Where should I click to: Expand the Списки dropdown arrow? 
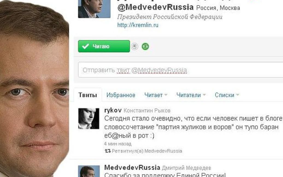point(238,95)
